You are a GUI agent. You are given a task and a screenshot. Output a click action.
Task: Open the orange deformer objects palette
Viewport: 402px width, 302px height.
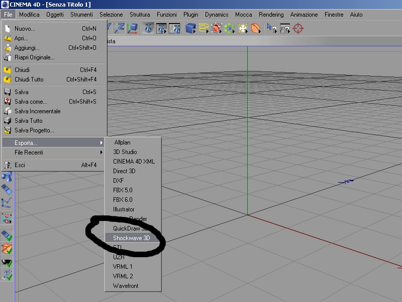click(256, 28)
